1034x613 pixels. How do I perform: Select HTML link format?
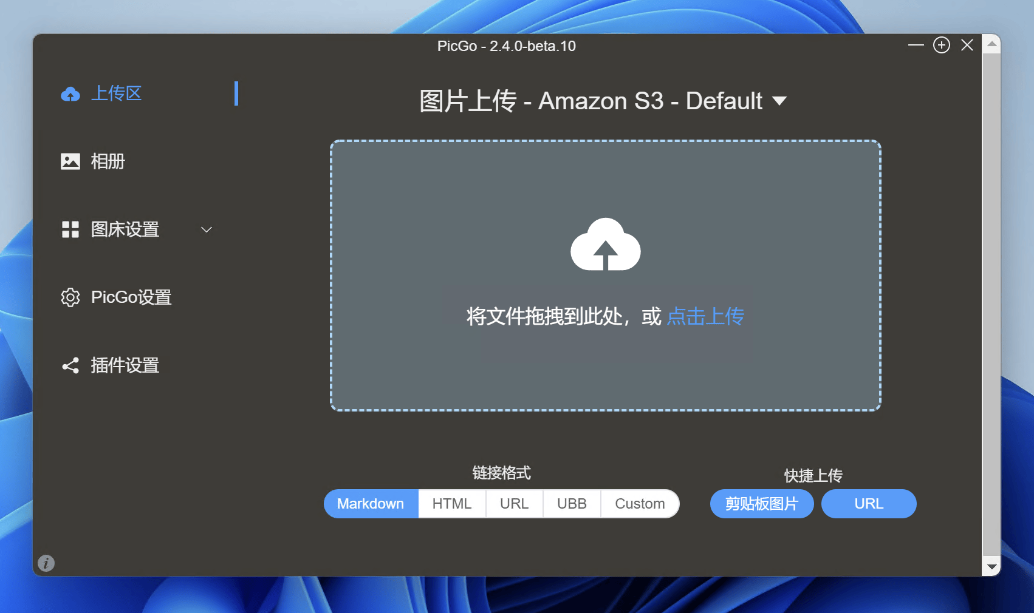point(451,504)
